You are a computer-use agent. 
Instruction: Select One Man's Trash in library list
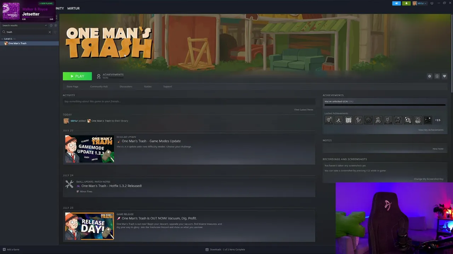pyautogui.click(x=29, y=43)
